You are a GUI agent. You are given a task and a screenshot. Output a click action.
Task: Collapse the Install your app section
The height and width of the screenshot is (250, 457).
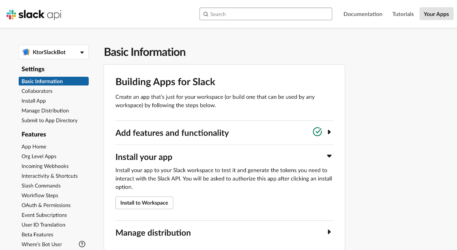click(x=329, y=156)
